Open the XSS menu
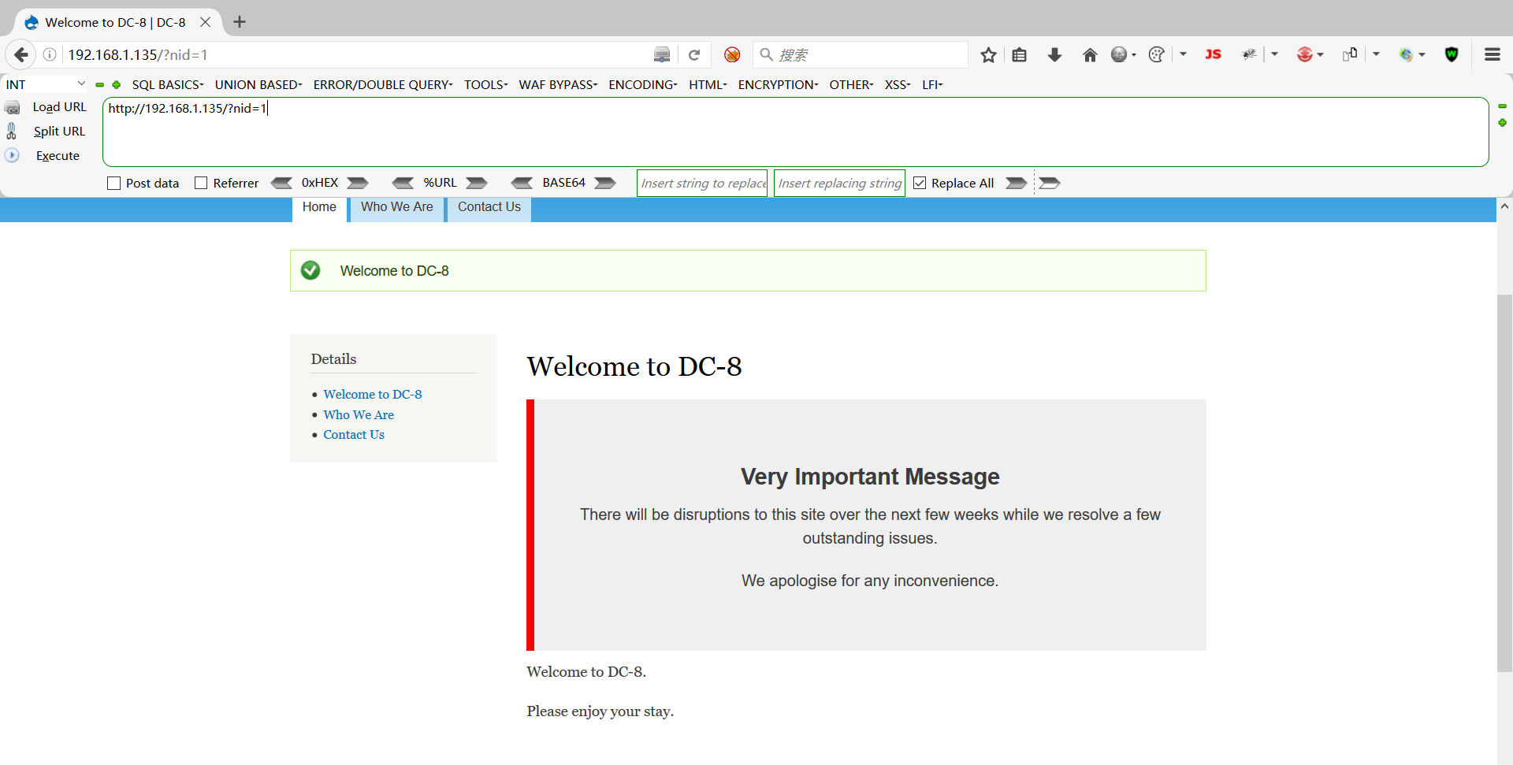This screenshot has width=1513, height=765. click(x=898, y=84)
